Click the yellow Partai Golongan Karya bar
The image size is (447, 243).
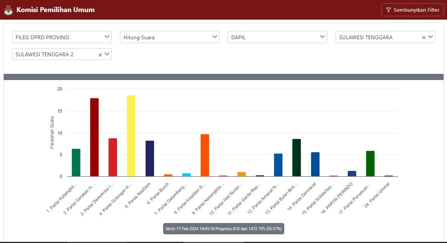[x=131, y=136]
